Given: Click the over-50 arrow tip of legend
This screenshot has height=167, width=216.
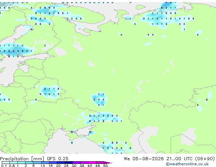Looking at the screenshot, I should tap(108, 163).
